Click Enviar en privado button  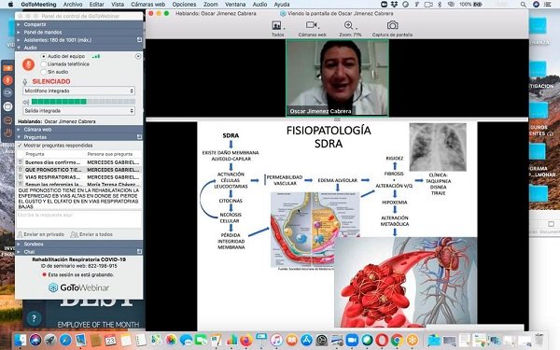[x=41, y=234]
